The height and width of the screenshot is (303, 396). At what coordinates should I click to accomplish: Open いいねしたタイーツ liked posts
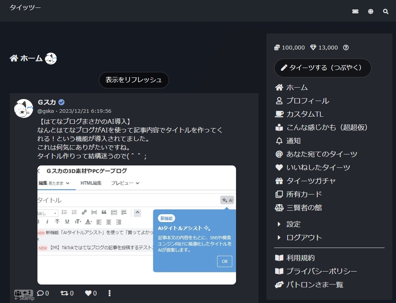tap(312, 167)
